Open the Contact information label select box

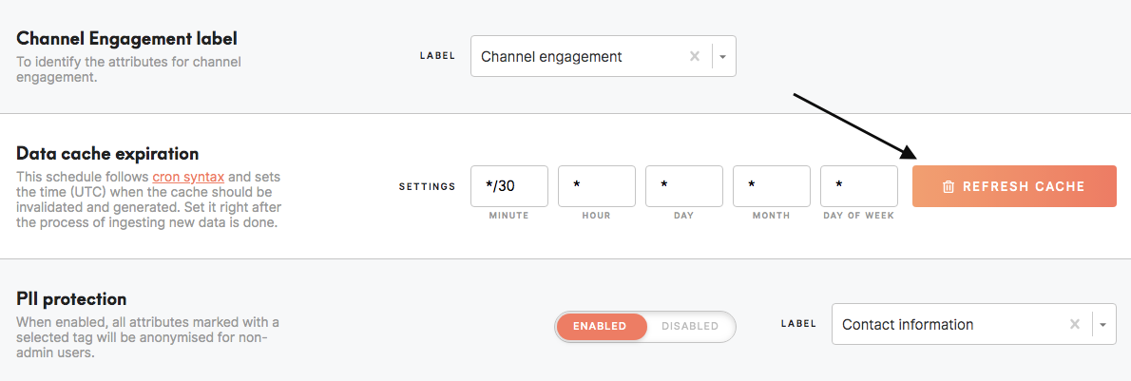(x=974, y=325)
